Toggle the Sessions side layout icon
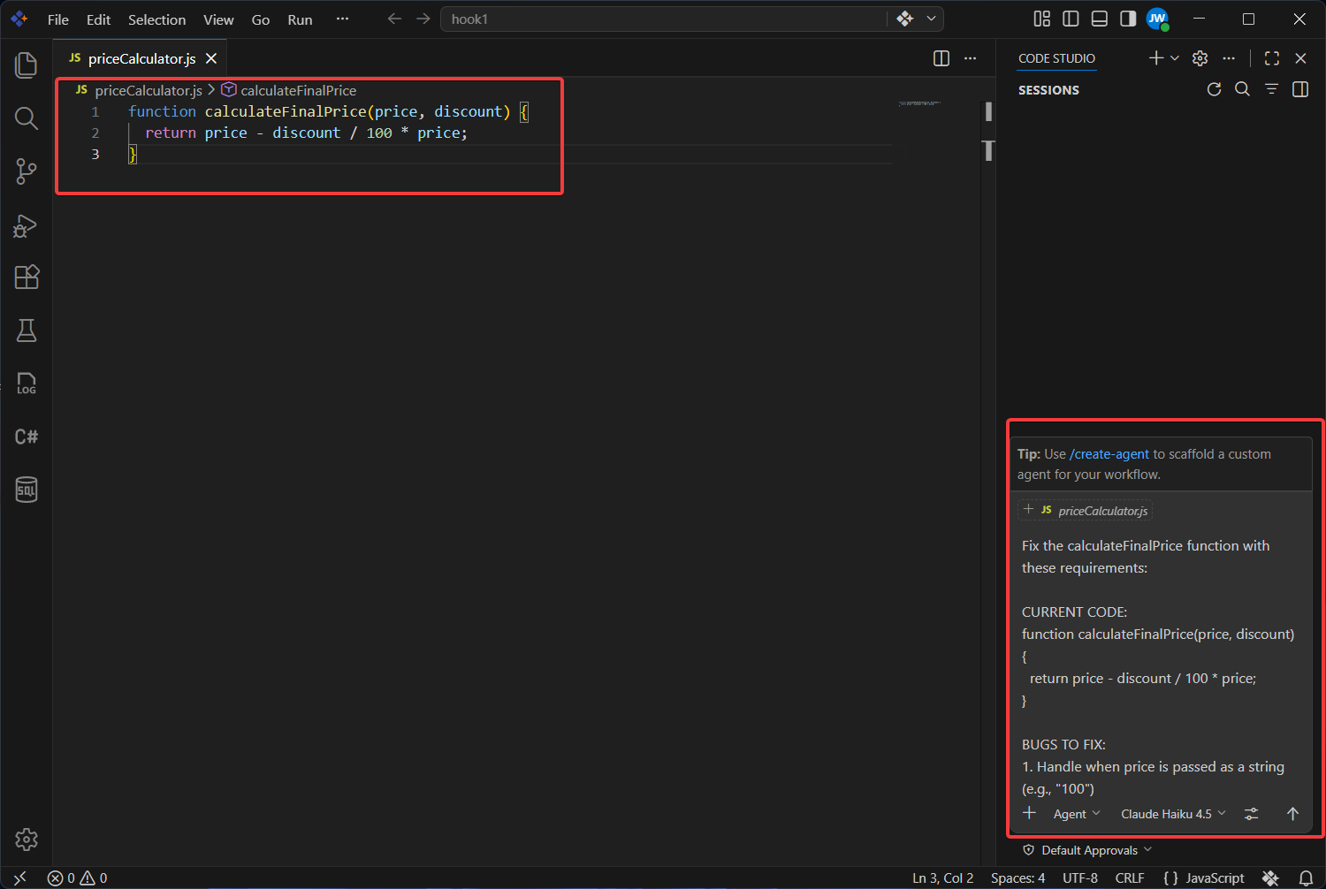1326x889 pixels. tap(1300, 89)
